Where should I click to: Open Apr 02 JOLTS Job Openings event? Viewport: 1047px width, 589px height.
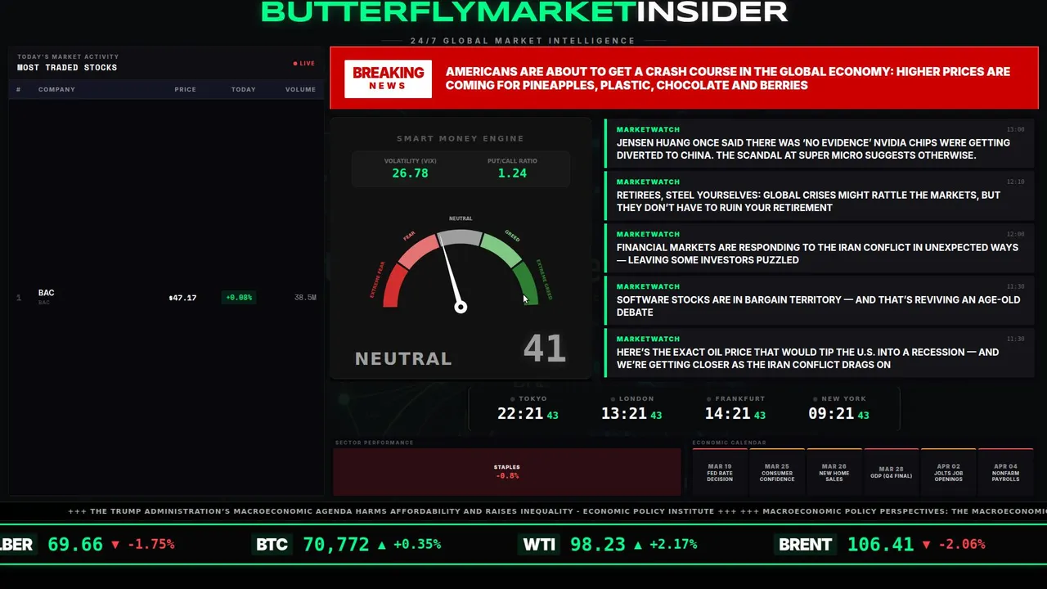pyautogui.click(x=949, y=472)
